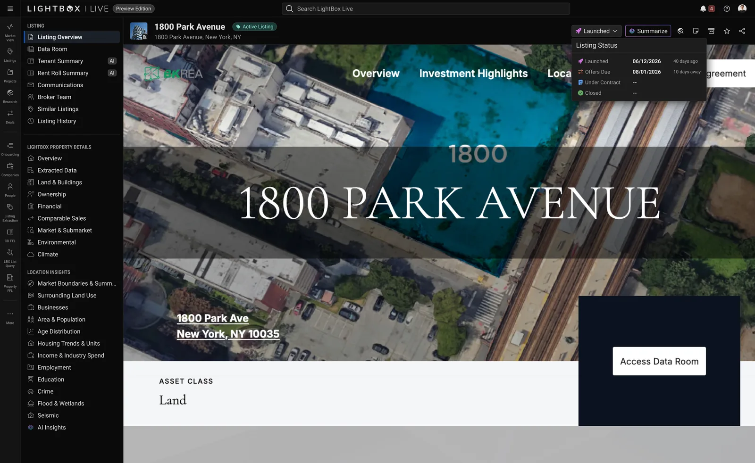This screenshot has width=755, height=463.
Task: Switch to the Overview tab in listing page
Action: [376, 73]
